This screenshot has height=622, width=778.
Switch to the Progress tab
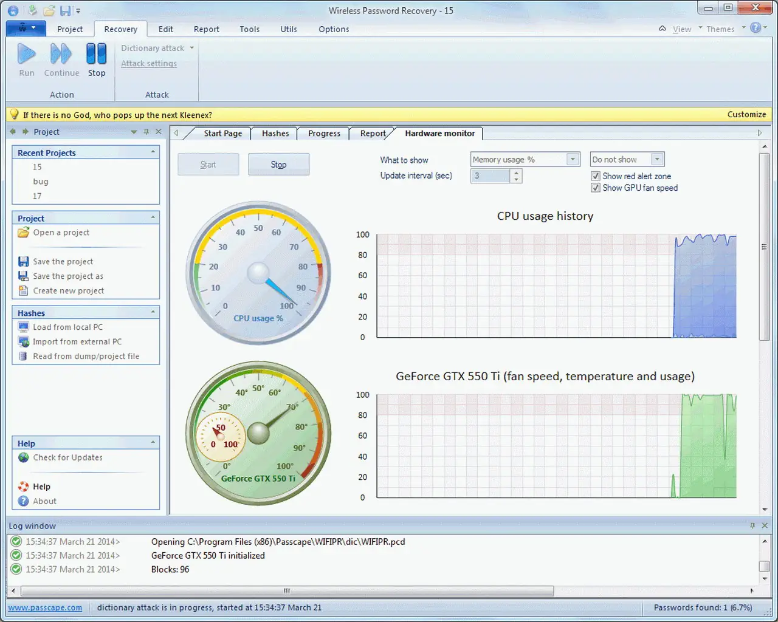[324, 134]
